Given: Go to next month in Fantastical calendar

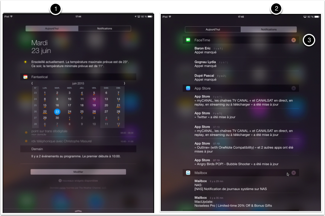Looking at the screenshot, I should pyautogui.click(x=124, y=83).
